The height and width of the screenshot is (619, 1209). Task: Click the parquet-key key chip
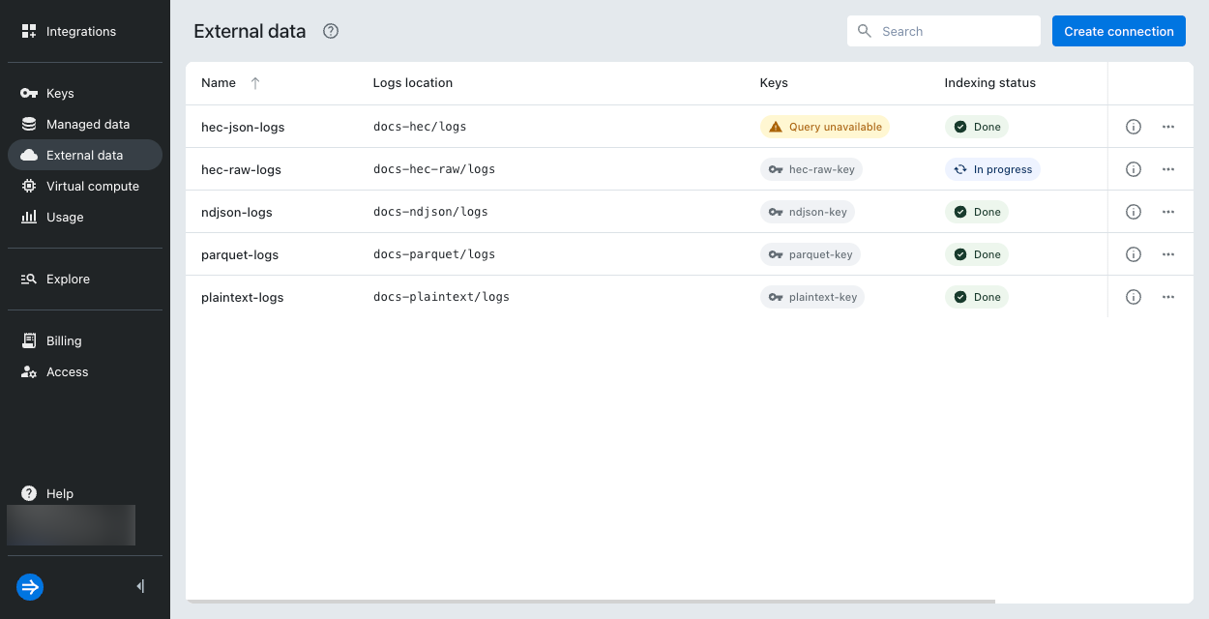click(x=811, y=254)
